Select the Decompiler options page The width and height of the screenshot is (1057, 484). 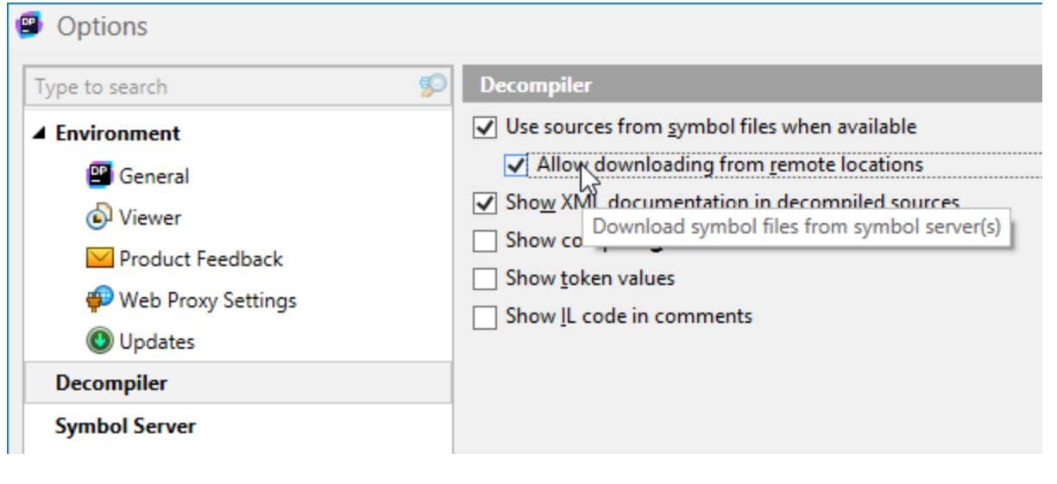coord(111,383)
